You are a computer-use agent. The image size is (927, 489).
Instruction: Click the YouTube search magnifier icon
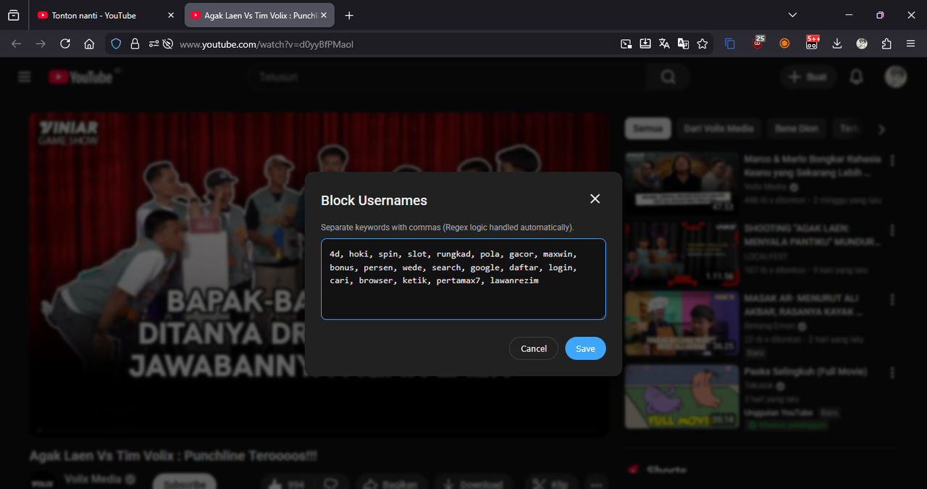(668, 76)
